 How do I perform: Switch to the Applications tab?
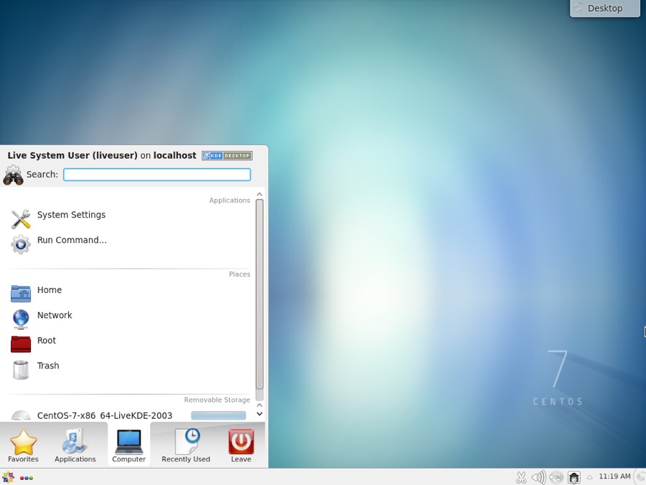[75, 445]
